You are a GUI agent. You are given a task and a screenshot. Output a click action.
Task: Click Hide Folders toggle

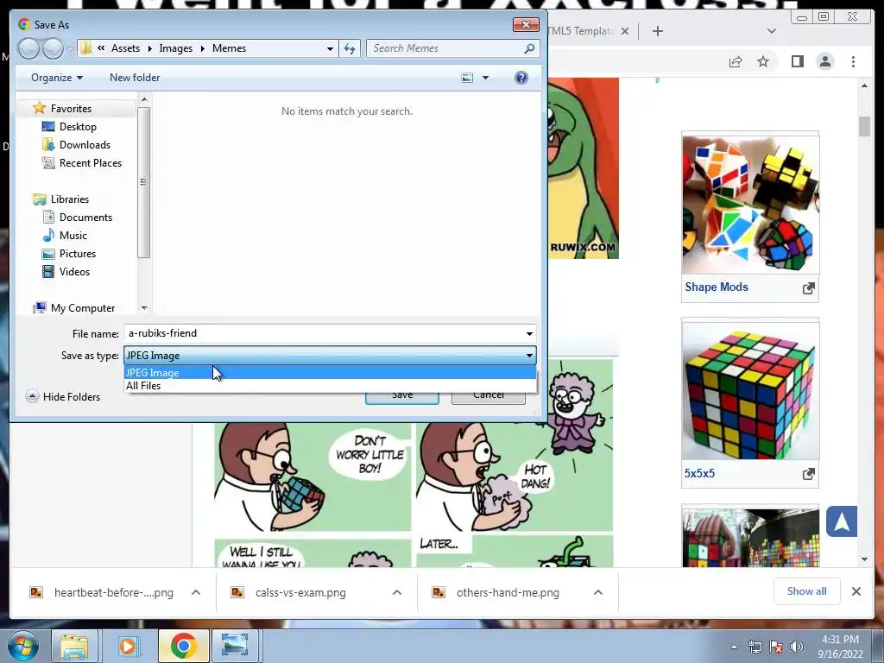[x=63, y=396]
